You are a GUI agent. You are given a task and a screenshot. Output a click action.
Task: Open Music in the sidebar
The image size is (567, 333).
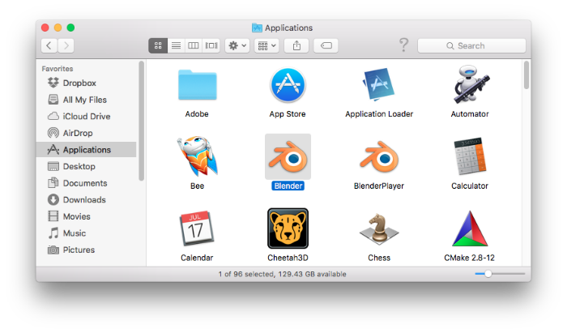(x=87, y=233)
